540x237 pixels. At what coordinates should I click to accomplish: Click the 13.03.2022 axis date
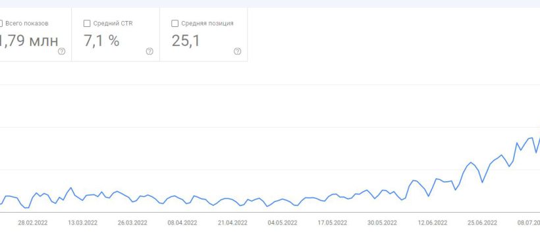(x=83, y=223)
